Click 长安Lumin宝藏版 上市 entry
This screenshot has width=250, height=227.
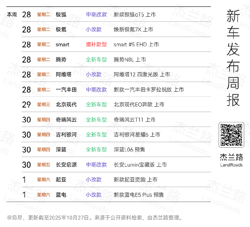coord(140,165)
